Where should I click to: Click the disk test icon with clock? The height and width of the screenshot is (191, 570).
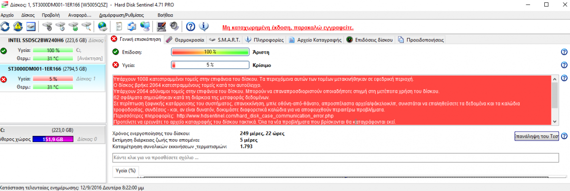pos(60,26)
